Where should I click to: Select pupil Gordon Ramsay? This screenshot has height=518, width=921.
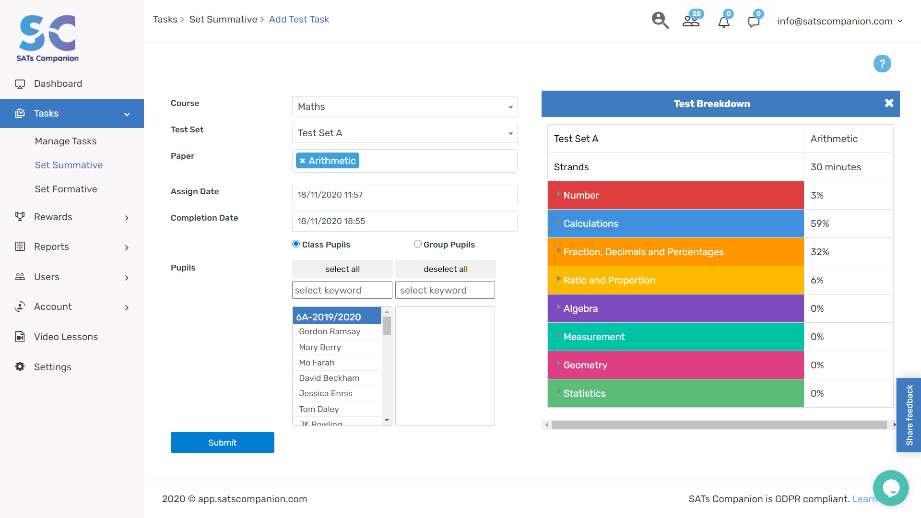337,331
